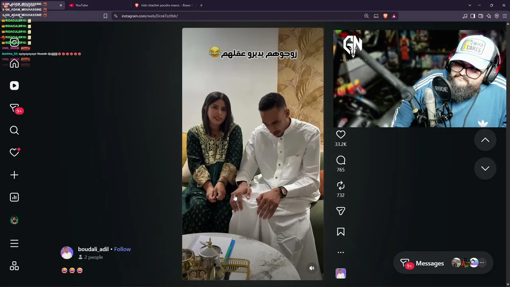Mute the reel audio
Image resolution: width=510 pixels, height=287 pixels.
tap(312, 268)
